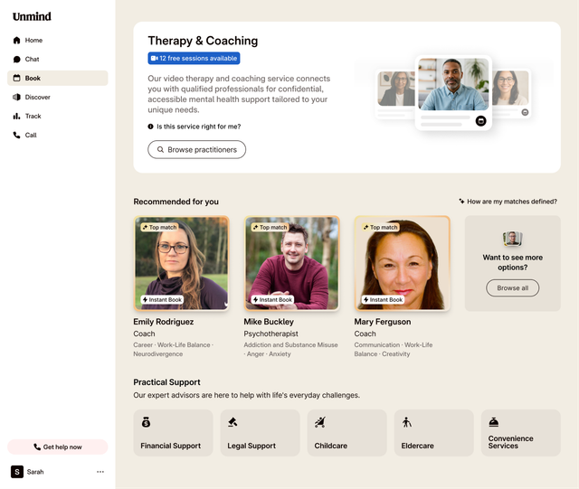This screenshot has width=579, height=489.
Task: Click the Get help now button
Action: (x=57, y=447)
